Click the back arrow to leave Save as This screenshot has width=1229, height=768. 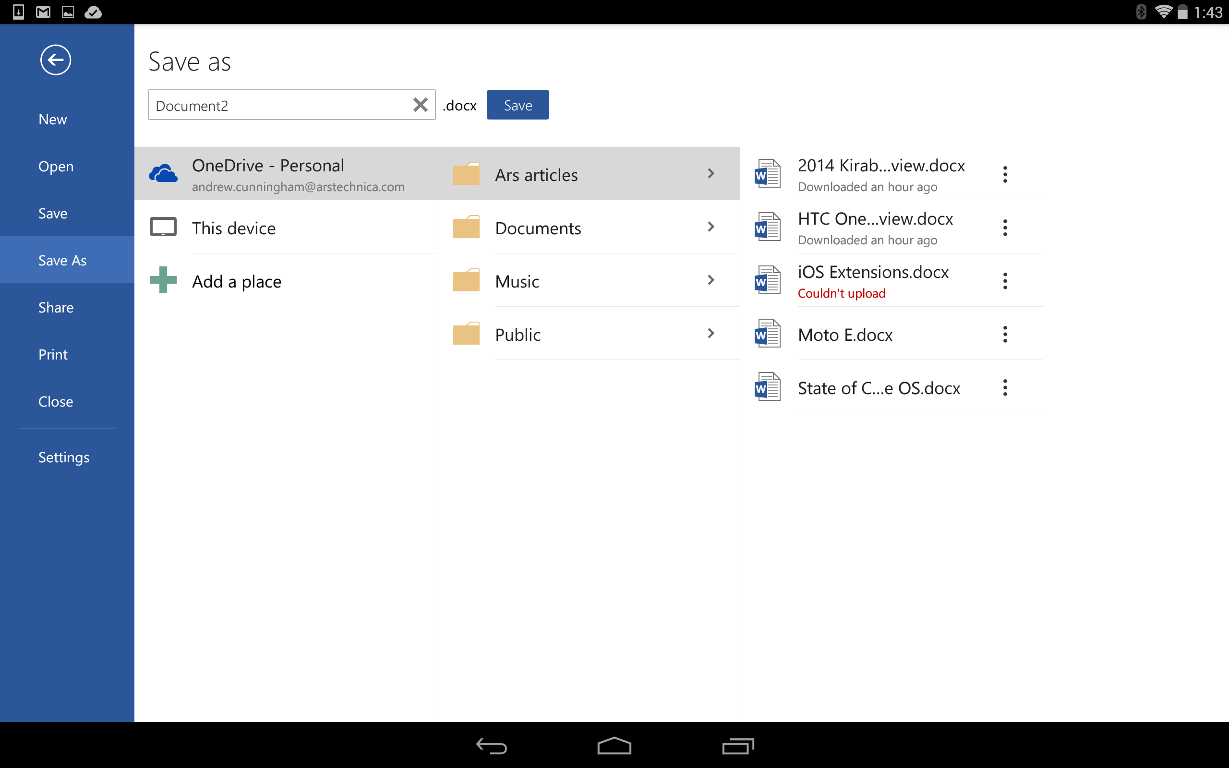pos(55,60)
